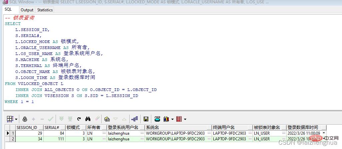Click the linked query tree icon
The image size is (342, 149).
tap(135, 119)
